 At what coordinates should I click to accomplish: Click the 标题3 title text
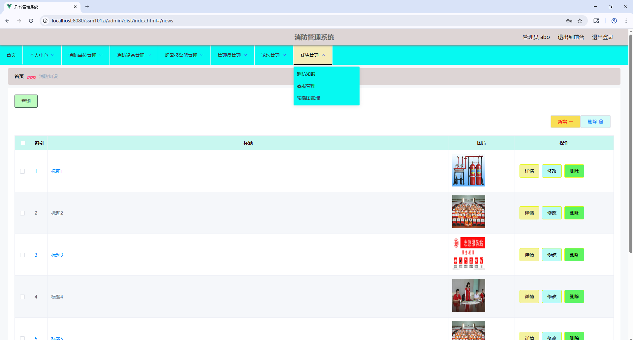tap(57, 255)
